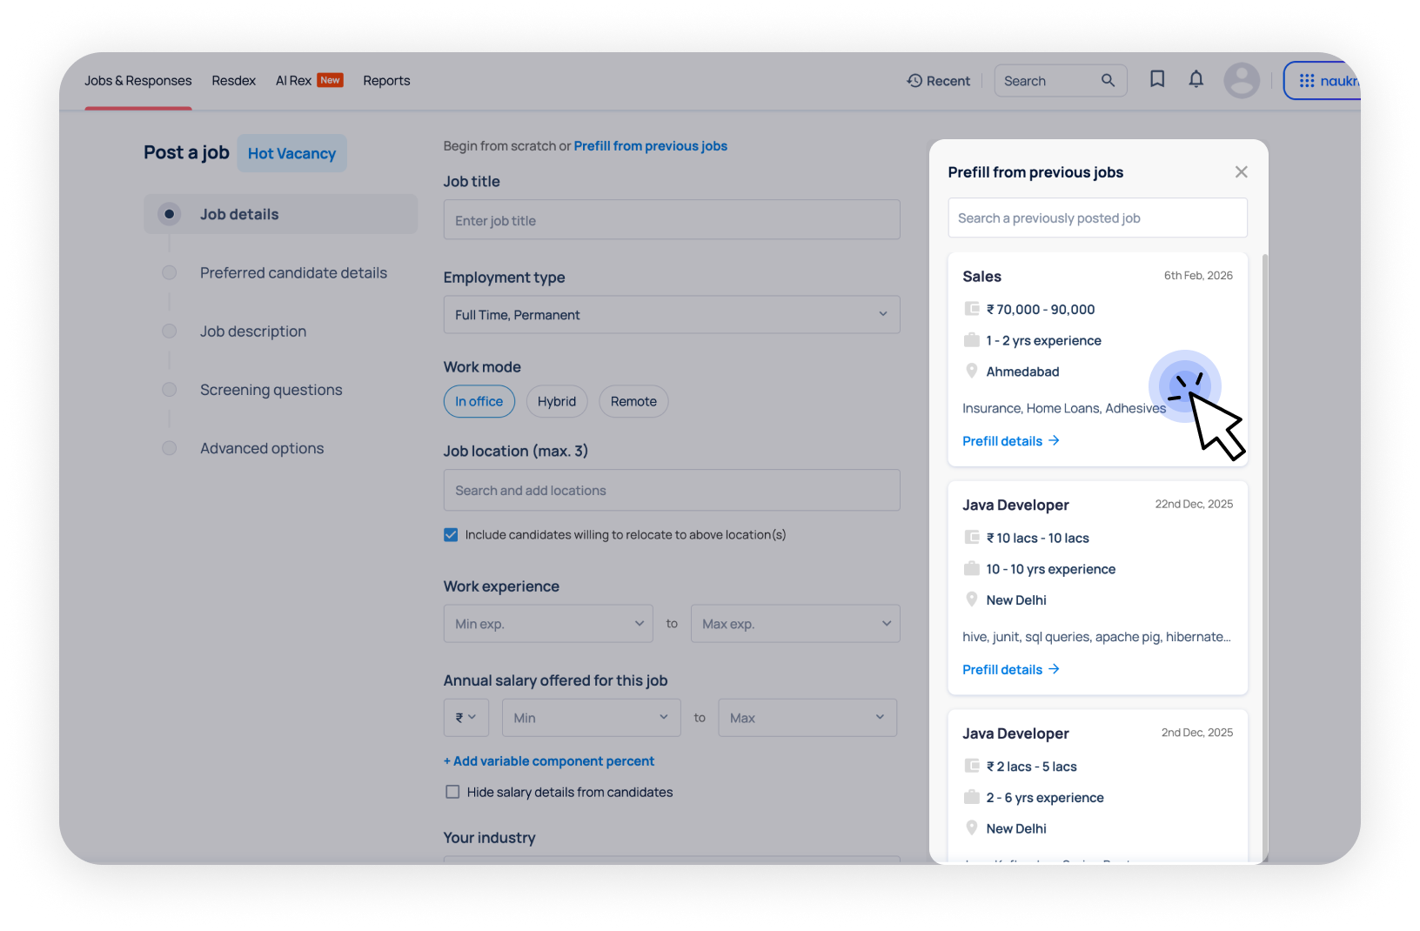Open the rupee currency selector
Viewport: 1420px width, 931px height.
pyautogui.click(x=466, y=718)
